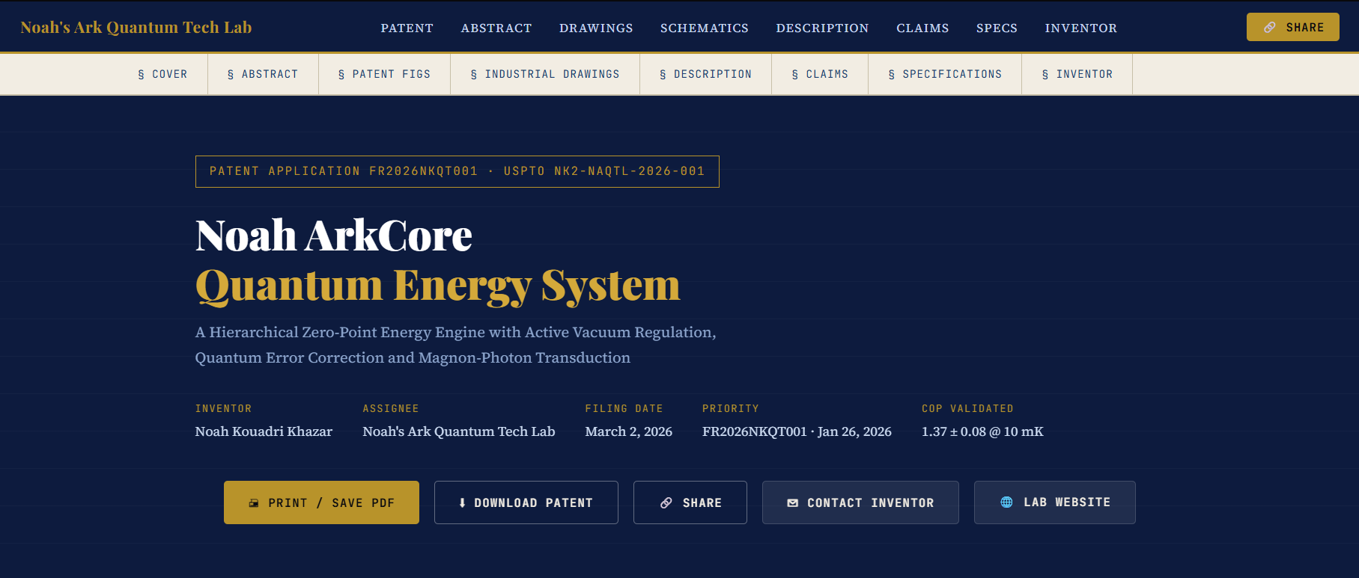Open Drawings in the top navigation bar
1359x578 pixels.
click(596, 28)
